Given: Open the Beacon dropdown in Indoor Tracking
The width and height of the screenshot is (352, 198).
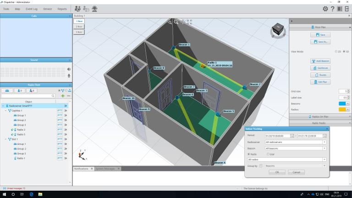Looking at the screenshot, I should [324, 148].
